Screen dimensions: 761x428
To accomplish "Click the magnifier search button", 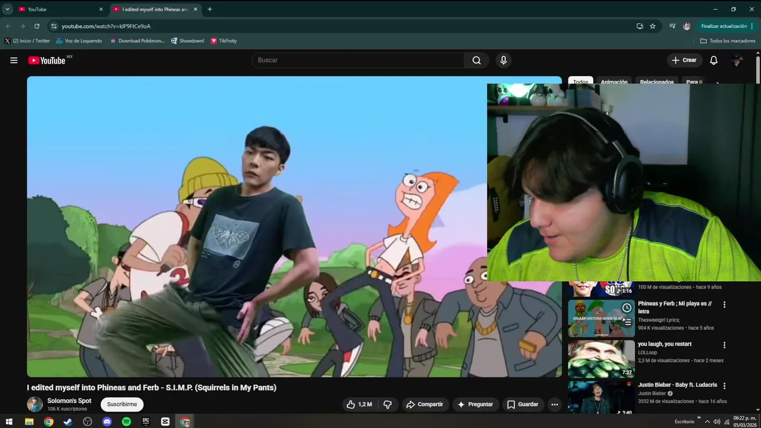I will click(x=477, y=60).
